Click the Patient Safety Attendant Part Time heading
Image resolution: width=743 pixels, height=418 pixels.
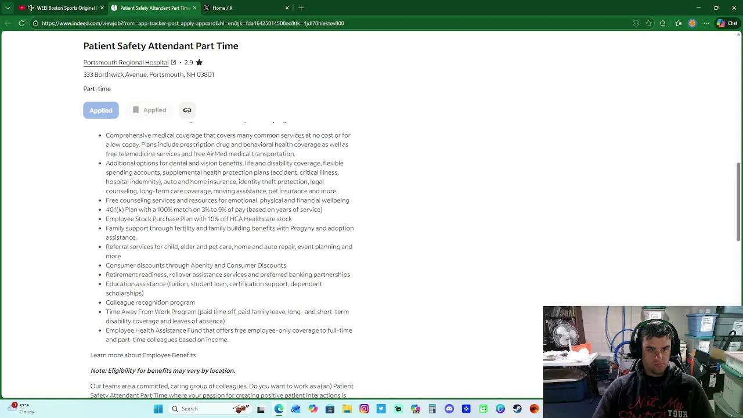(x=161, y=46)
